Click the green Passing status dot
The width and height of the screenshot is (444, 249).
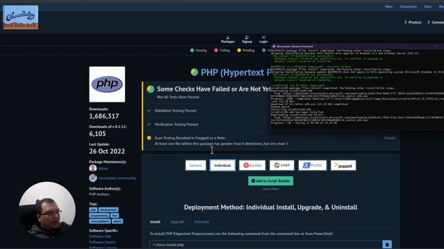coord(192,50)
